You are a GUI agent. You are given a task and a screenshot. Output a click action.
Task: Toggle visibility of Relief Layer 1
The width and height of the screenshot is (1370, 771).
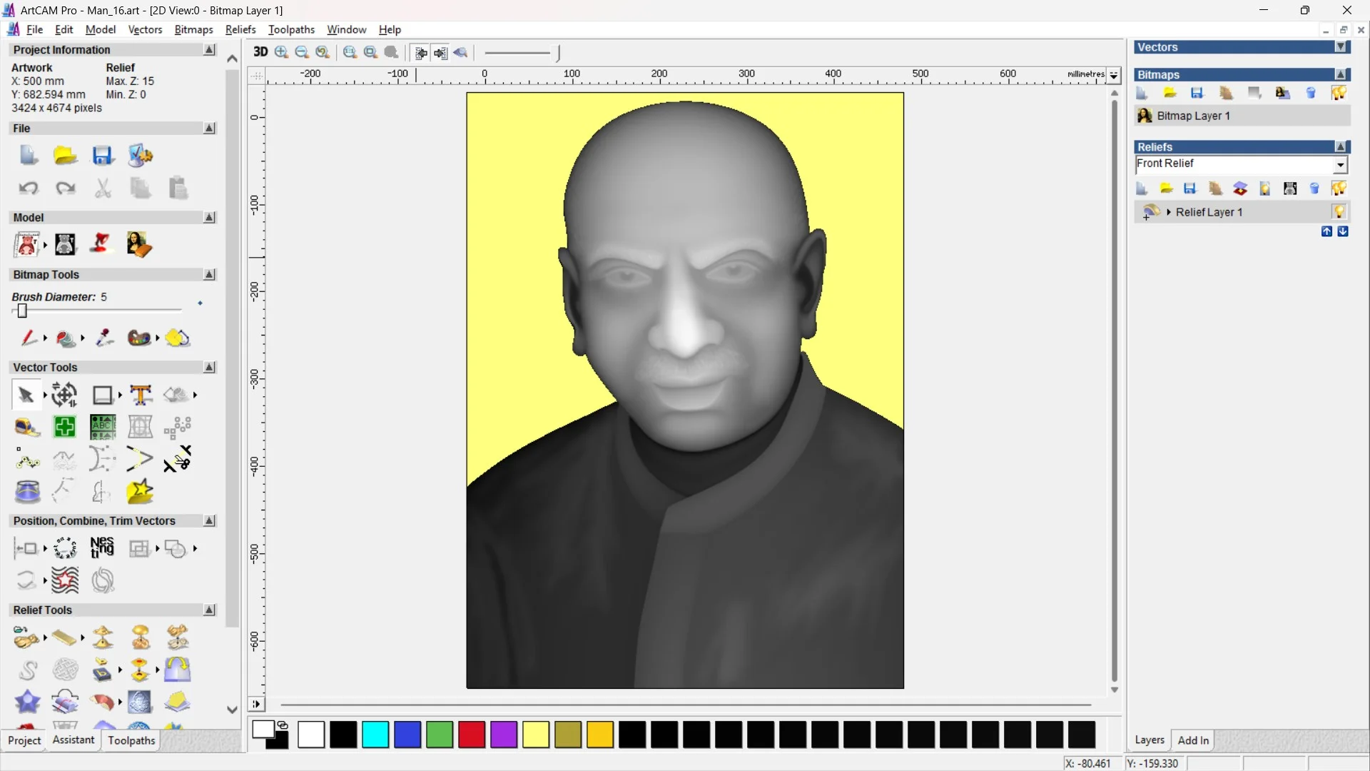[x=1341, y=211]
